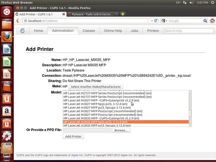Open the URL history dropdown arrow
The image size is (216, 162).
point(152,21)
